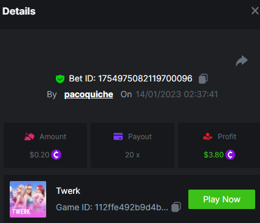Open the Twerk game thumbnail
The height and width of the screenshot is (223, 260).
point(28,199)
